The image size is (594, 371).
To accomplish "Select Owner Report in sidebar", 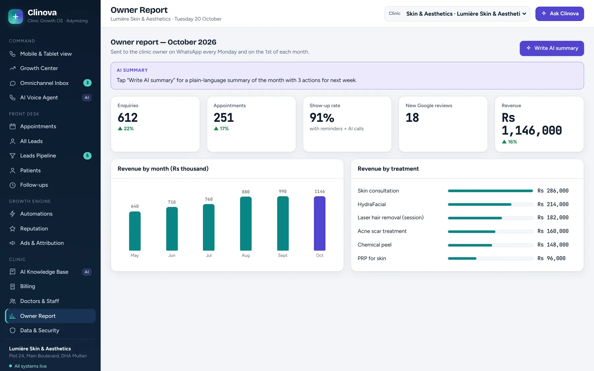I will [x=50, y=316].
